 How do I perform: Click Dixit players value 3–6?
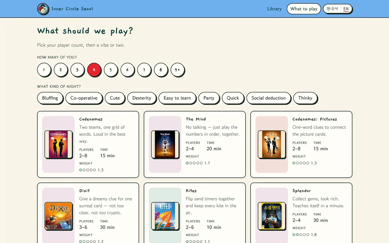[83, 228]
